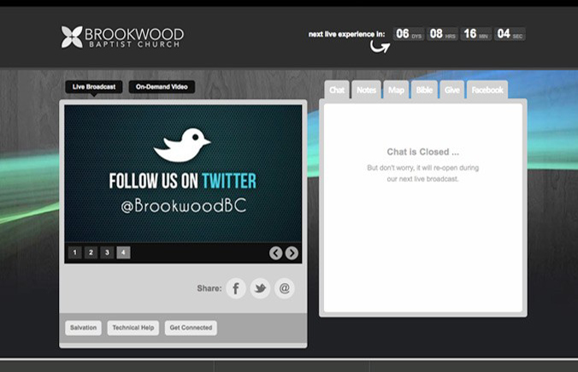
Task: Click the 'Share:' label
Action: point(209,288)
